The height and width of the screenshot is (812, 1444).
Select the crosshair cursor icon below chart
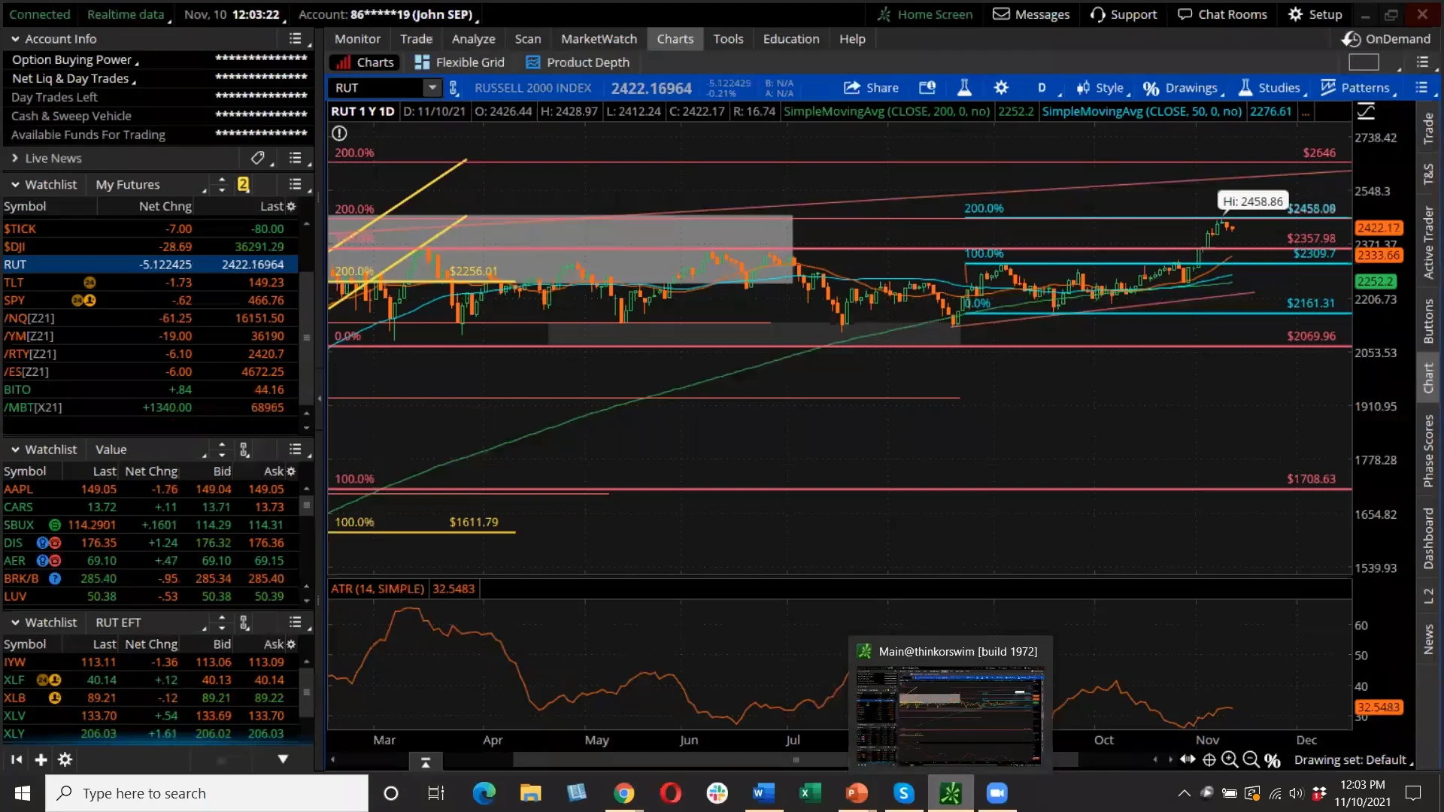(1209, 759)
